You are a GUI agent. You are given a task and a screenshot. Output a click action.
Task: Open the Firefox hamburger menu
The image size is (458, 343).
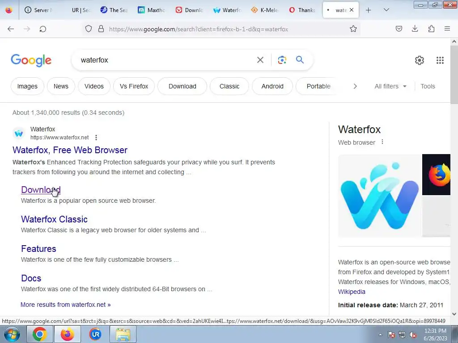(447, 29)
